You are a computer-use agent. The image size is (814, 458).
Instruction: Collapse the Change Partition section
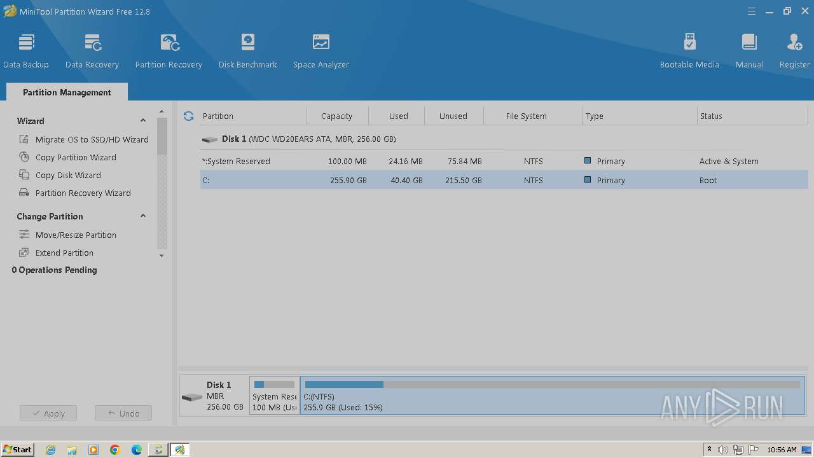(143, 216)
